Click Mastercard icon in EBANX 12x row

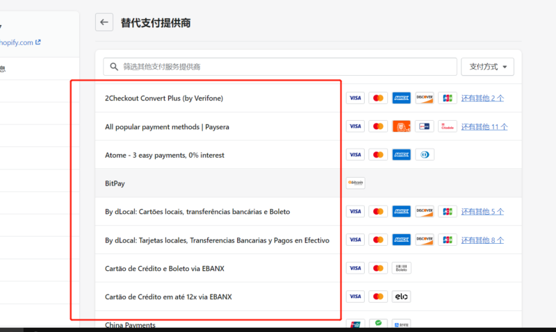point(378,296)
